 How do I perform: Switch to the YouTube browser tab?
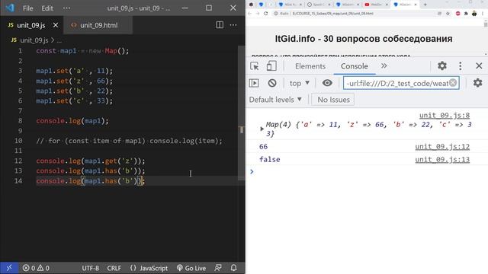coord(376,5)
